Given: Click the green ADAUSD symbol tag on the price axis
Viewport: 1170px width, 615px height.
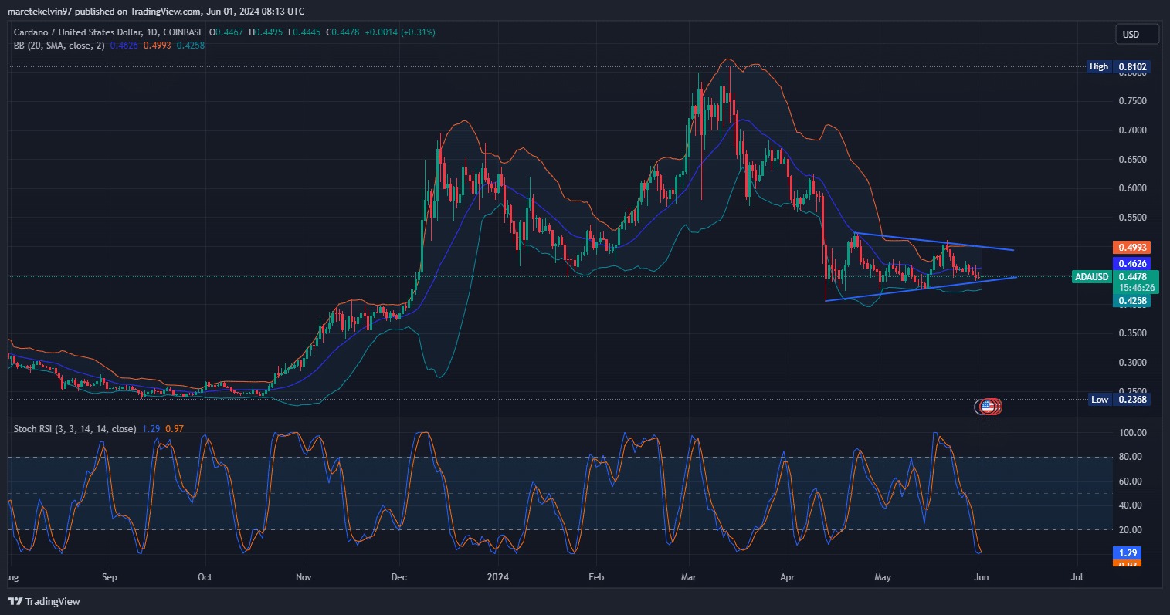Looking at the screenshot, I should point(1092,277).
